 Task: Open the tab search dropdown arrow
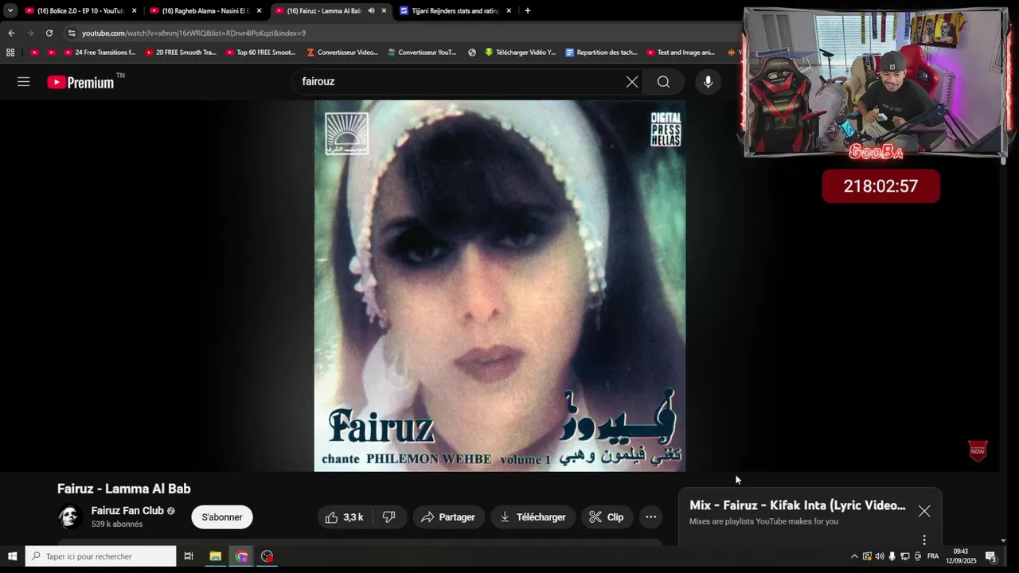(10, 10)
